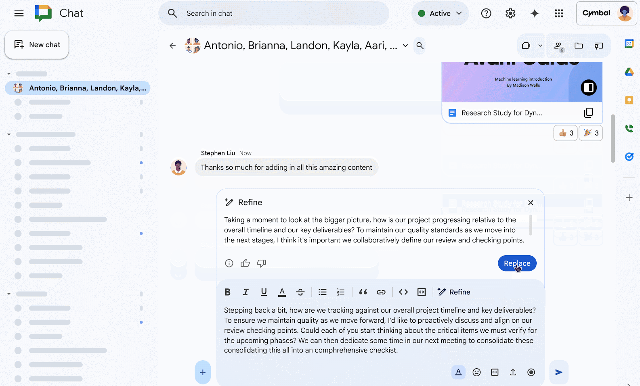Open video call options arrow

click(540, 46)
